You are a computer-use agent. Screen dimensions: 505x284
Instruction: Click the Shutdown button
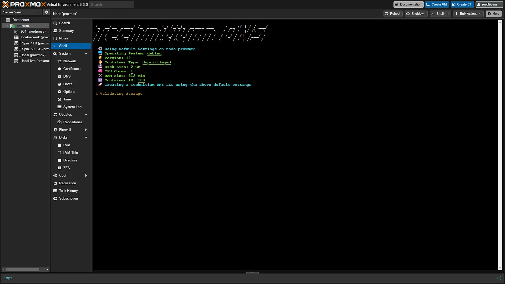[x=416, y=14]
